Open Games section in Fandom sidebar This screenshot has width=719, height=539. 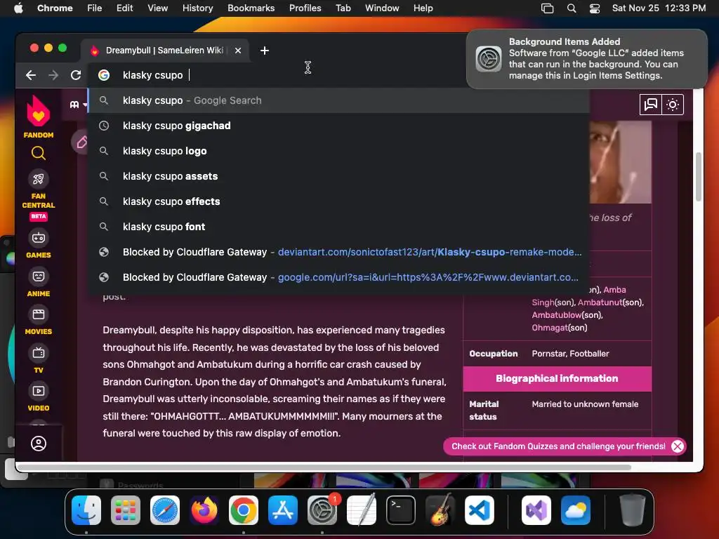(39, 244)
